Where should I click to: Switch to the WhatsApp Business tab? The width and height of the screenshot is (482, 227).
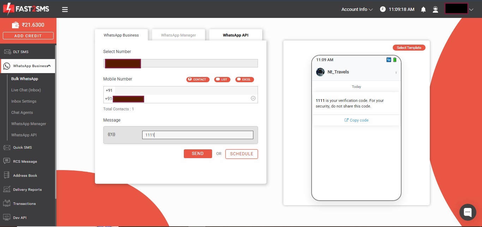pyautogui.click(x=121, y=35)
